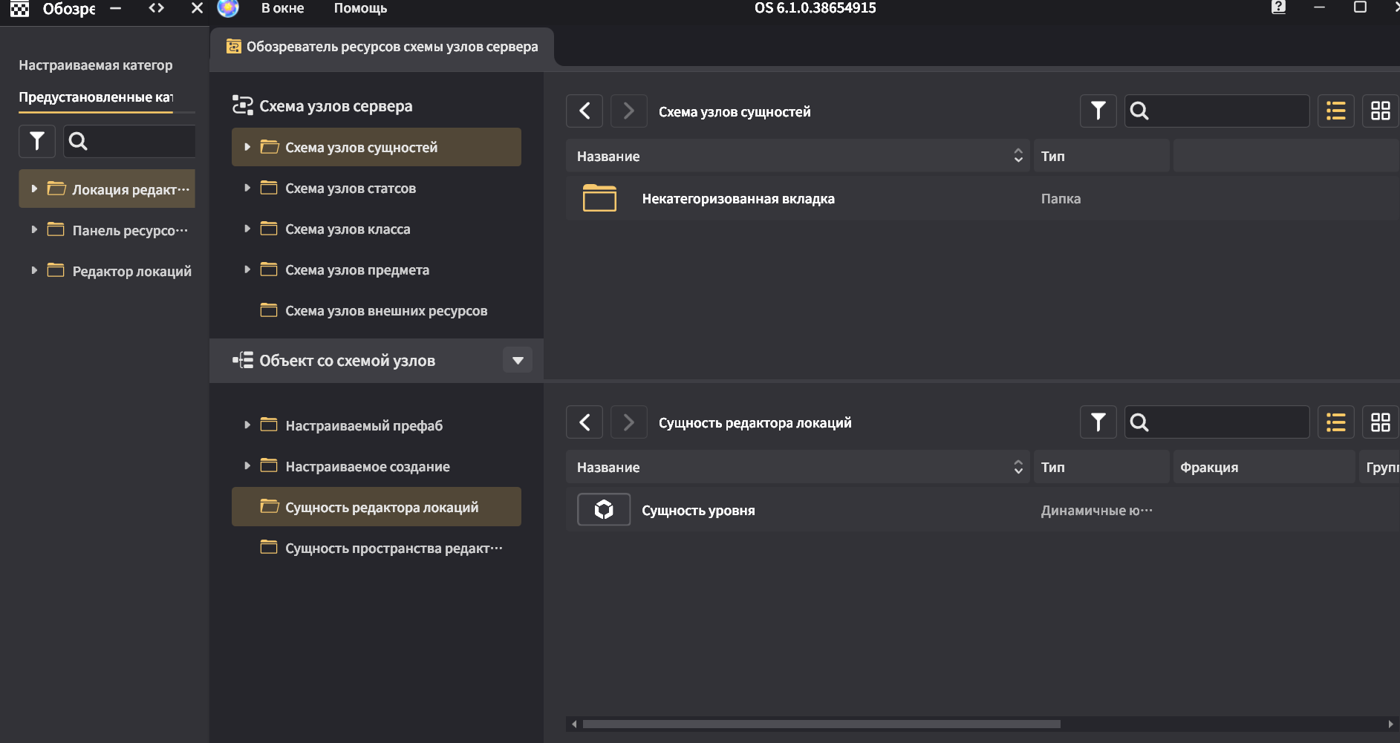
Task: Click filter icon in left sidebar
Action: click(x=36, y=141)
